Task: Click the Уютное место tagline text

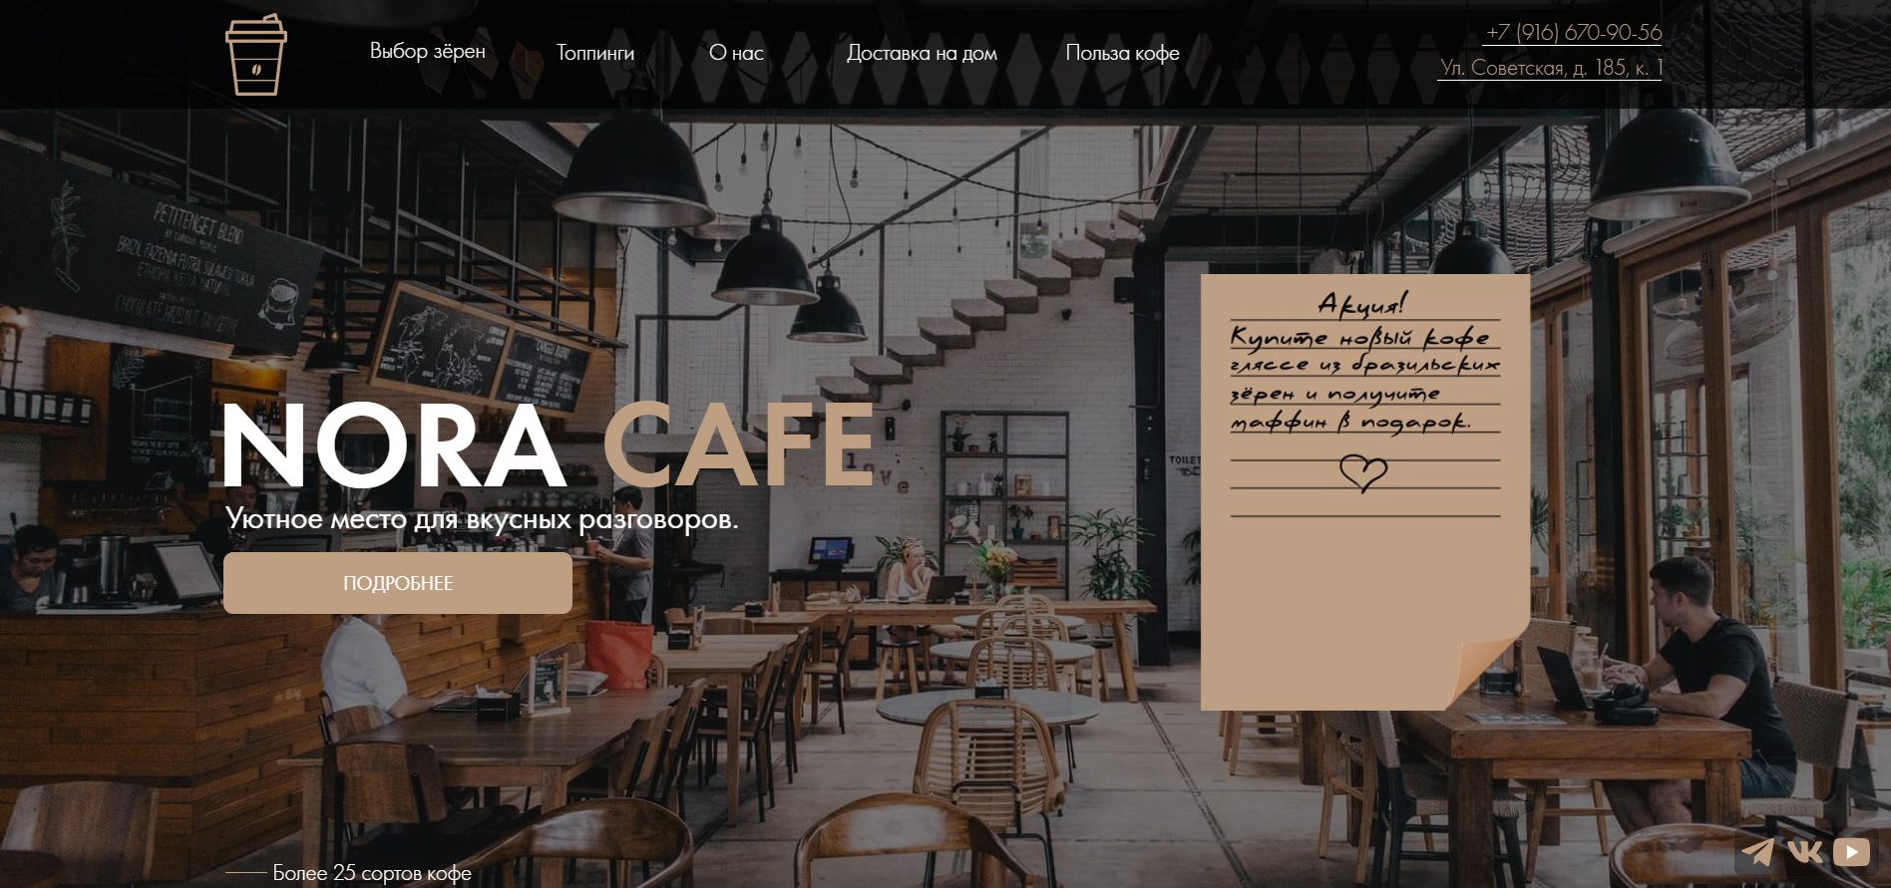Action: 482,519
